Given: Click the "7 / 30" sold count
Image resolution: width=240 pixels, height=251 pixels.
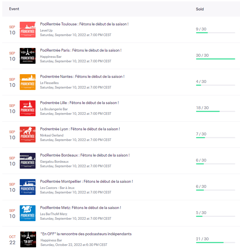Looking at the screenshot, I should pos(201,134).
